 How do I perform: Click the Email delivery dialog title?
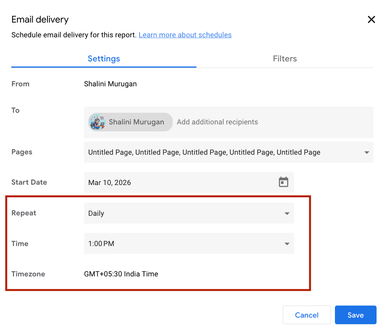40,19
